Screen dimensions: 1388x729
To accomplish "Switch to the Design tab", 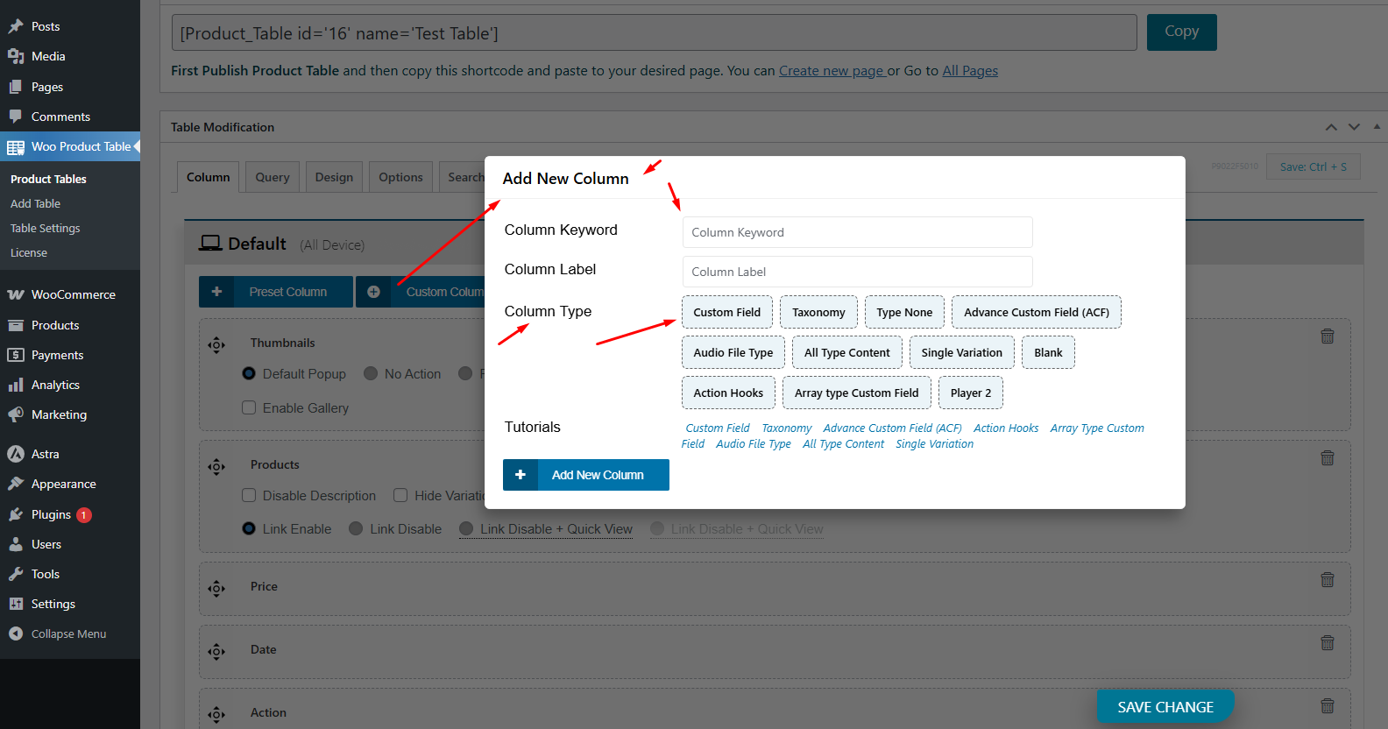I will pos(334,177).
